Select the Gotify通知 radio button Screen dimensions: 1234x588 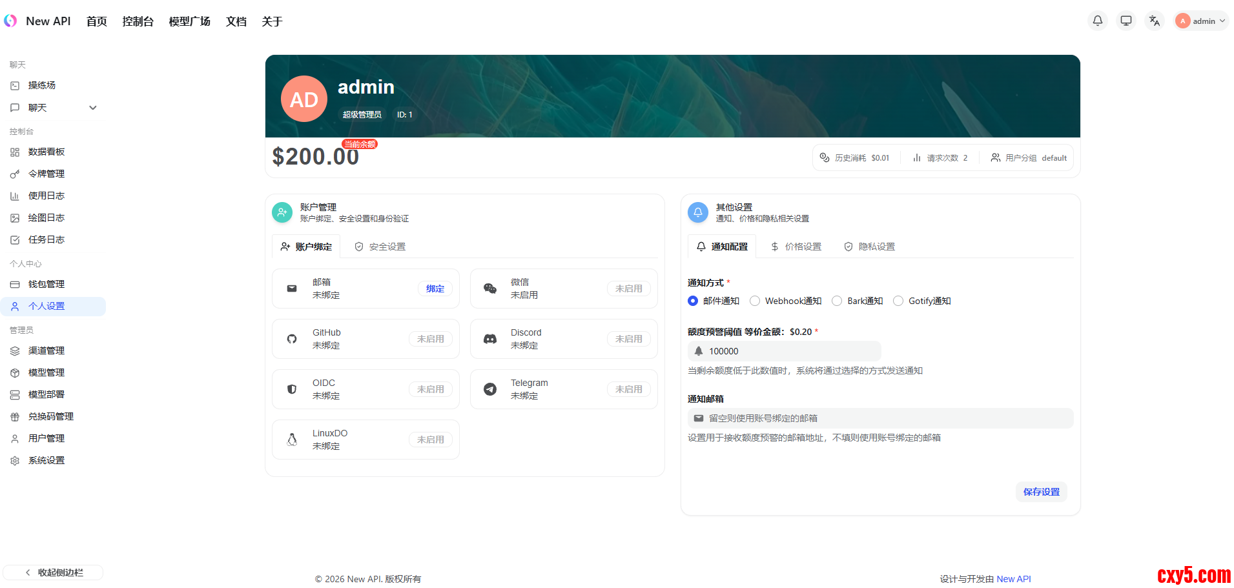(x=898, y=301)
